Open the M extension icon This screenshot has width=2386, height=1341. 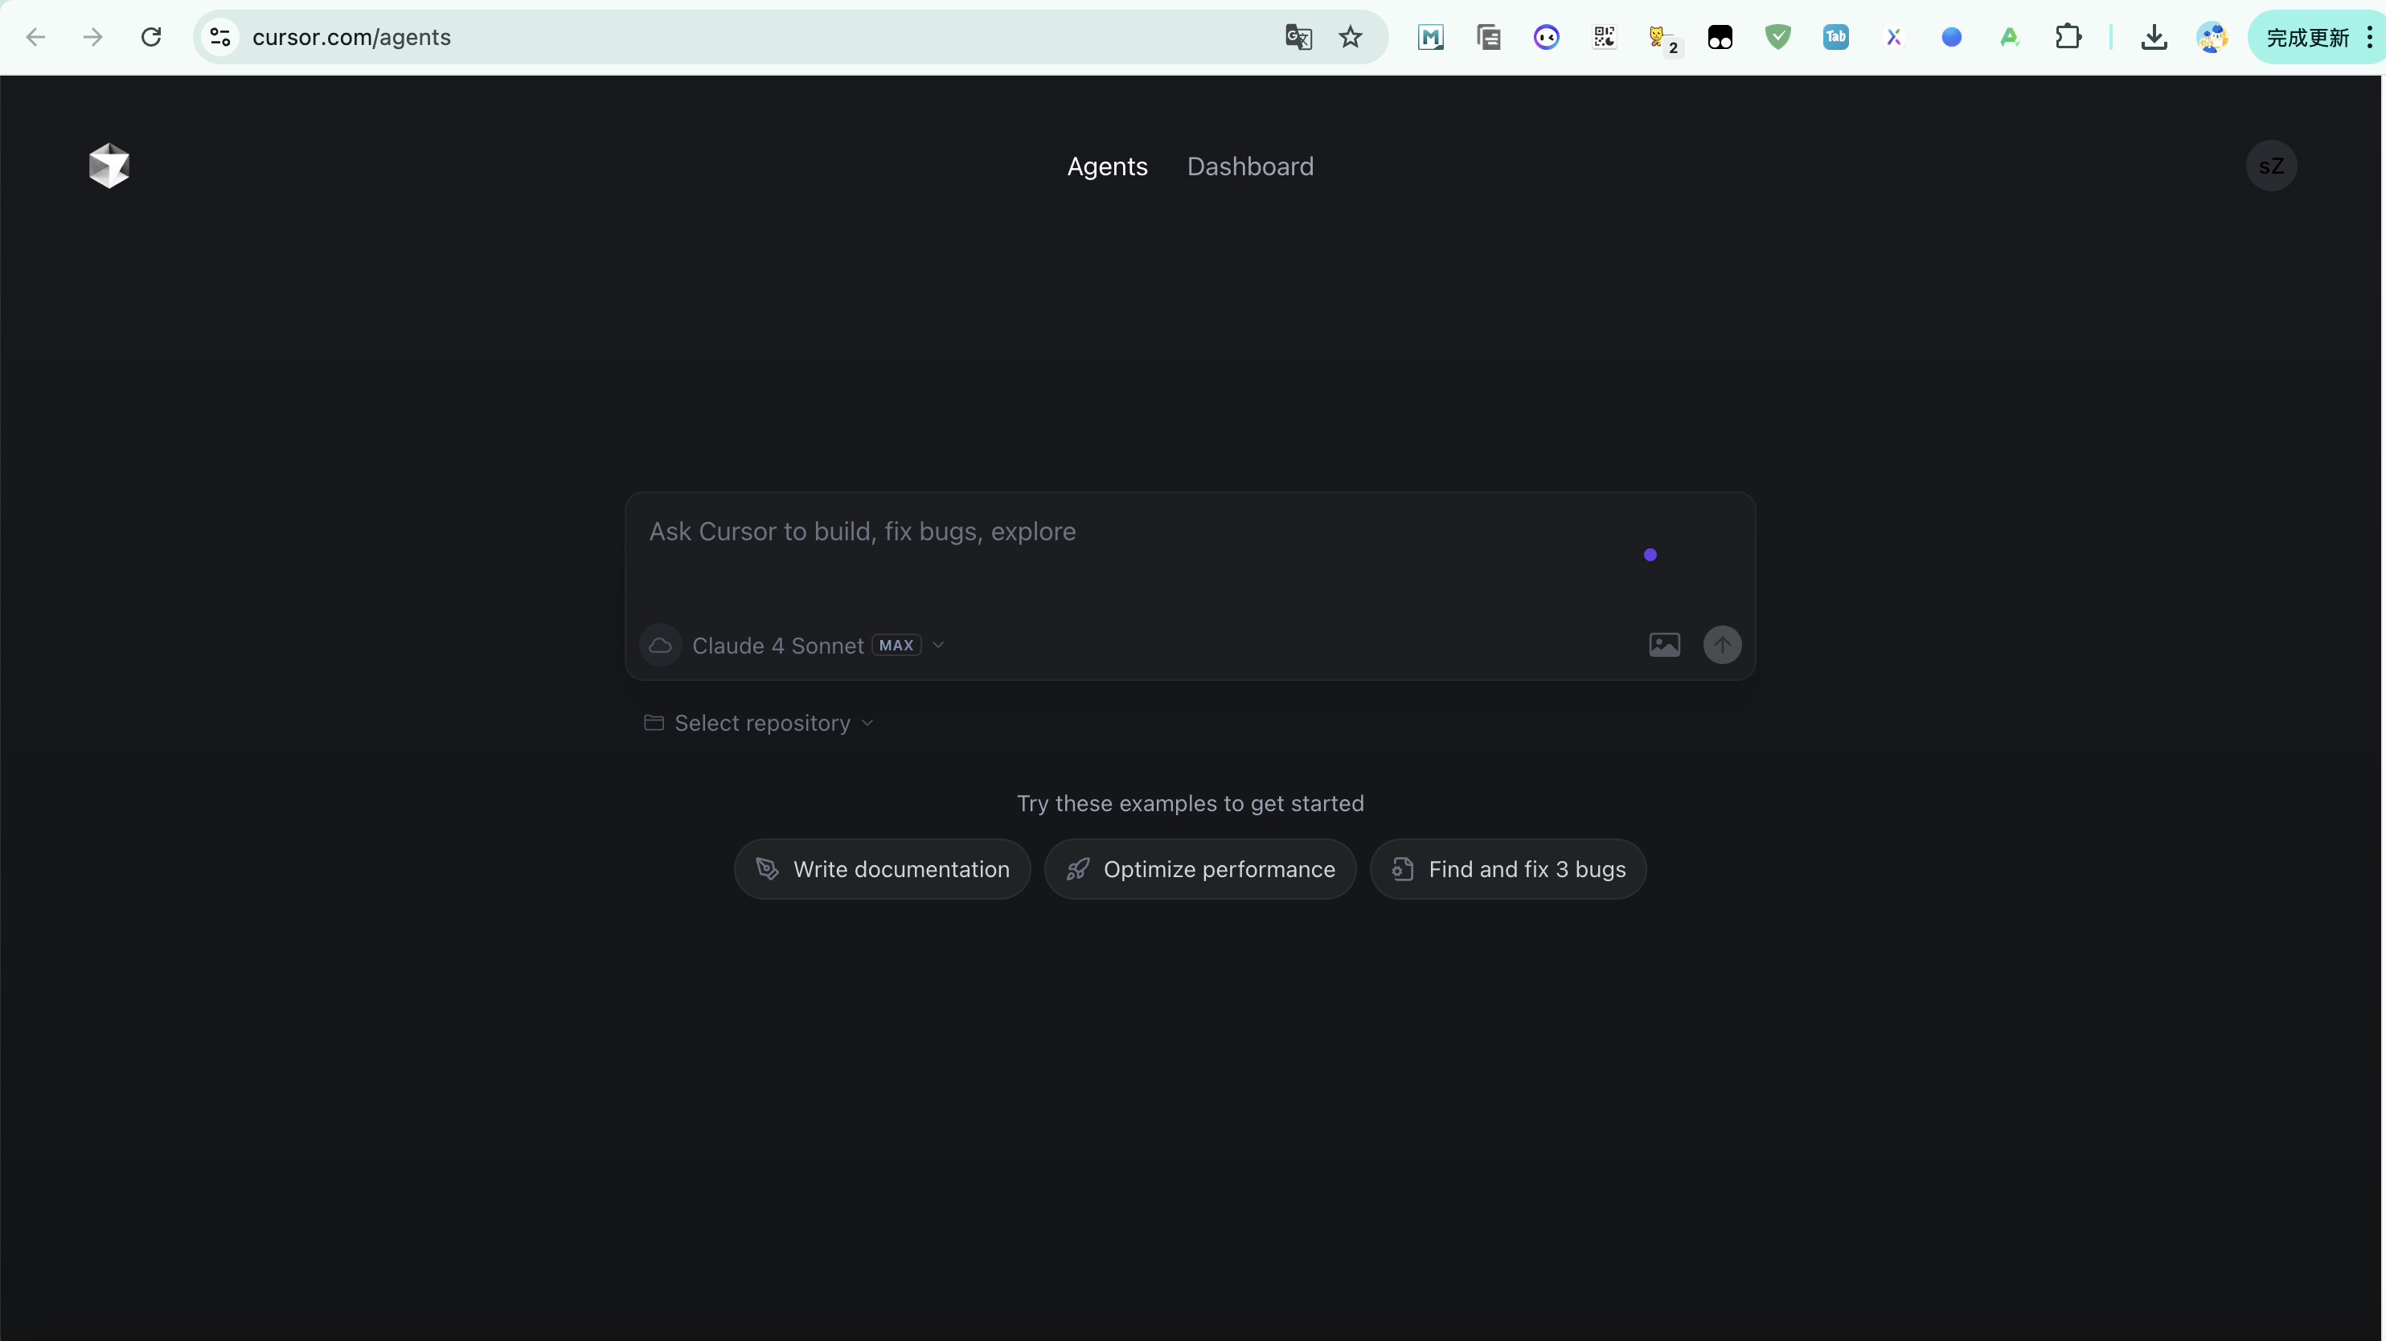click(x=1430, y=37)
